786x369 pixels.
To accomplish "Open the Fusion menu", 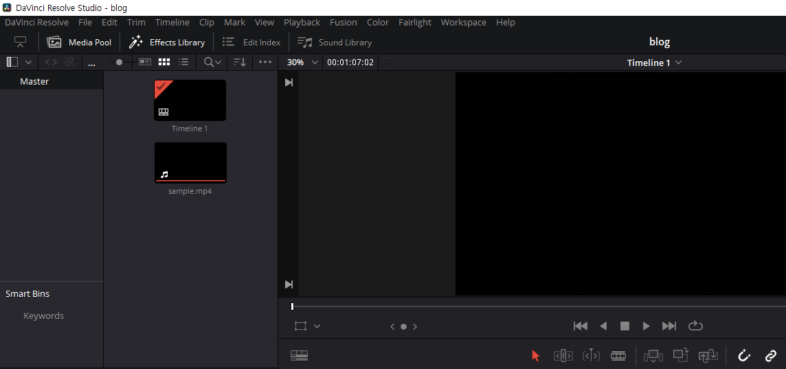I will pos(344,23).
